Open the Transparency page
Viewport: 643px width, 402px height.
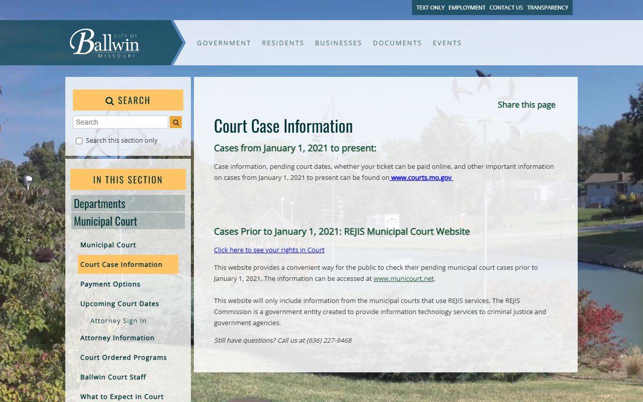point(548,8)
